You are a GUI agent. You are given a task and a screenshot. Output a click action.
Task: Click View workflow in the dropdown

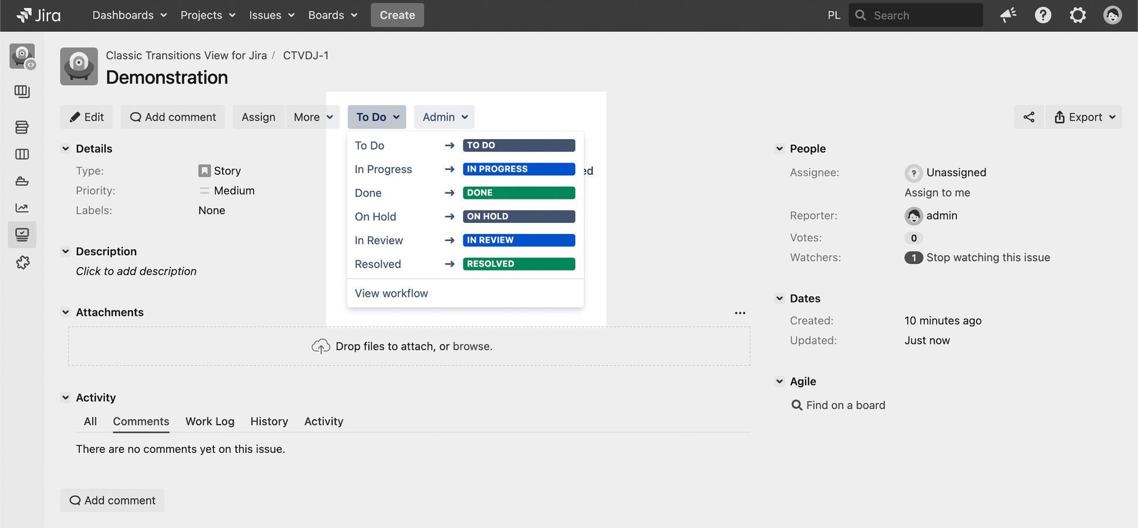[x=465, y=293]
